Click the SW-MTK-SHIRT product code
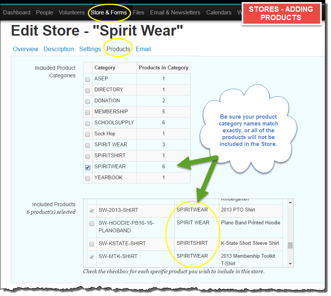 (118, 256)
